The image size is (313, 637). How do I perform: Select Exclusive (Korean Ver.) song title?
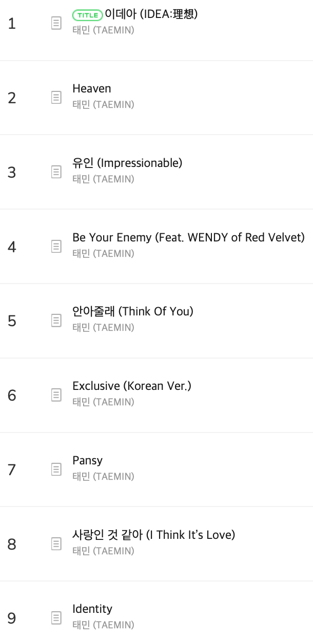[132, 386]
